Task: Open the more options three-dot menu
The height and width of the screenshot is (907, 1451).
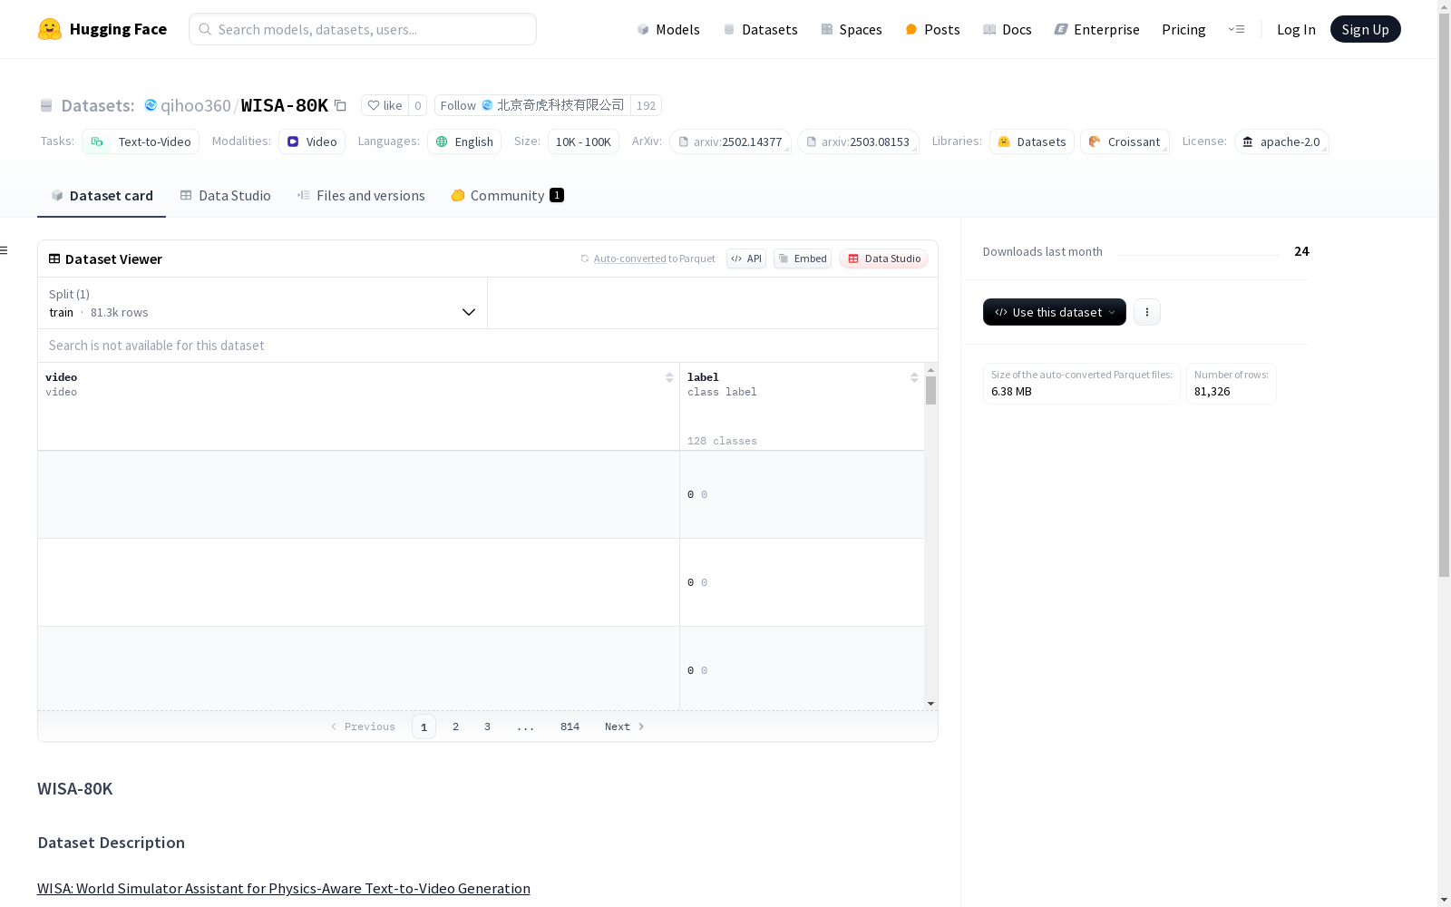Action: click(x=1147, y=312)
